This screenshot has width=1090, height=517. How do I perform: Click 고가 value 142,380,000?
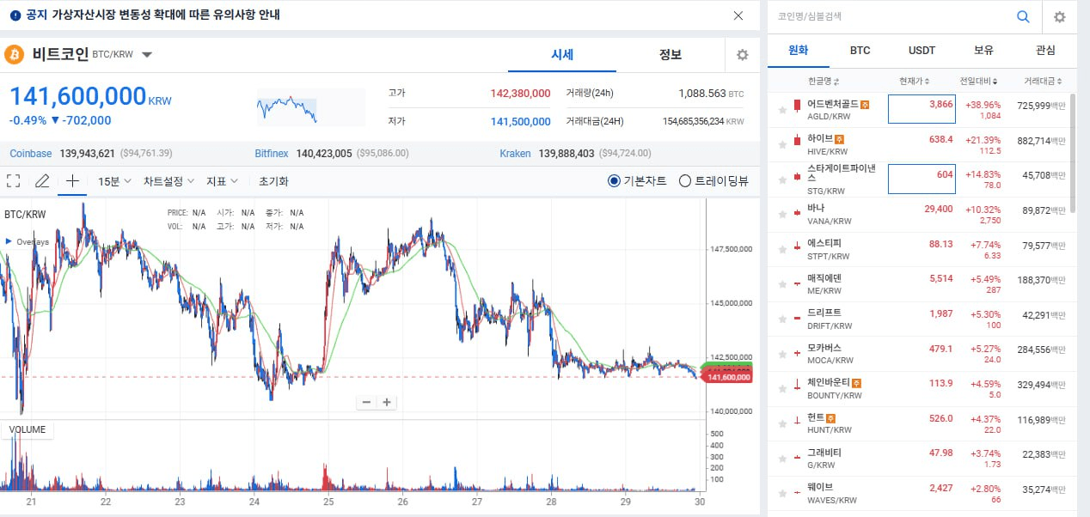[x=520, y=93]
